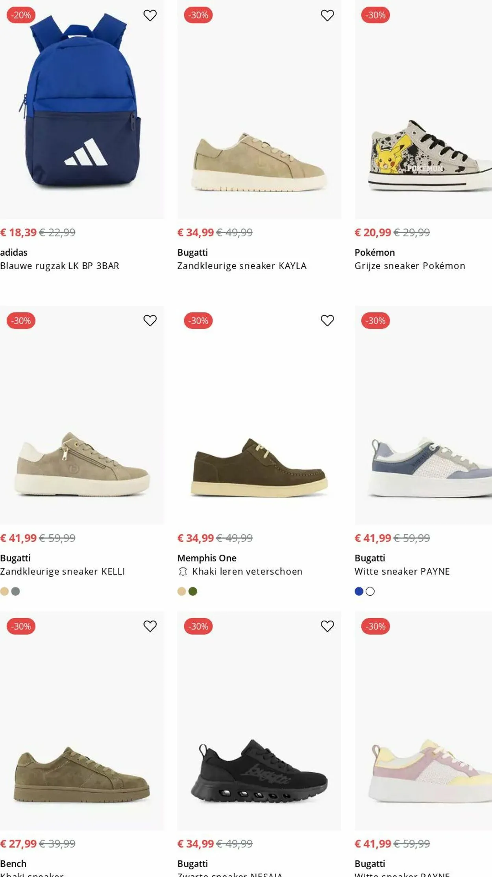Open Witte sneaker PAYNE product title
Viewport: 492px width, 877px height.
(402, 571)
